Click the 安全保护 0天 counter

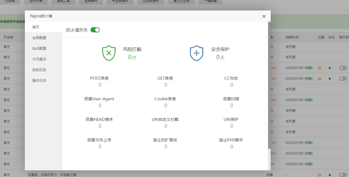(220, 57)
